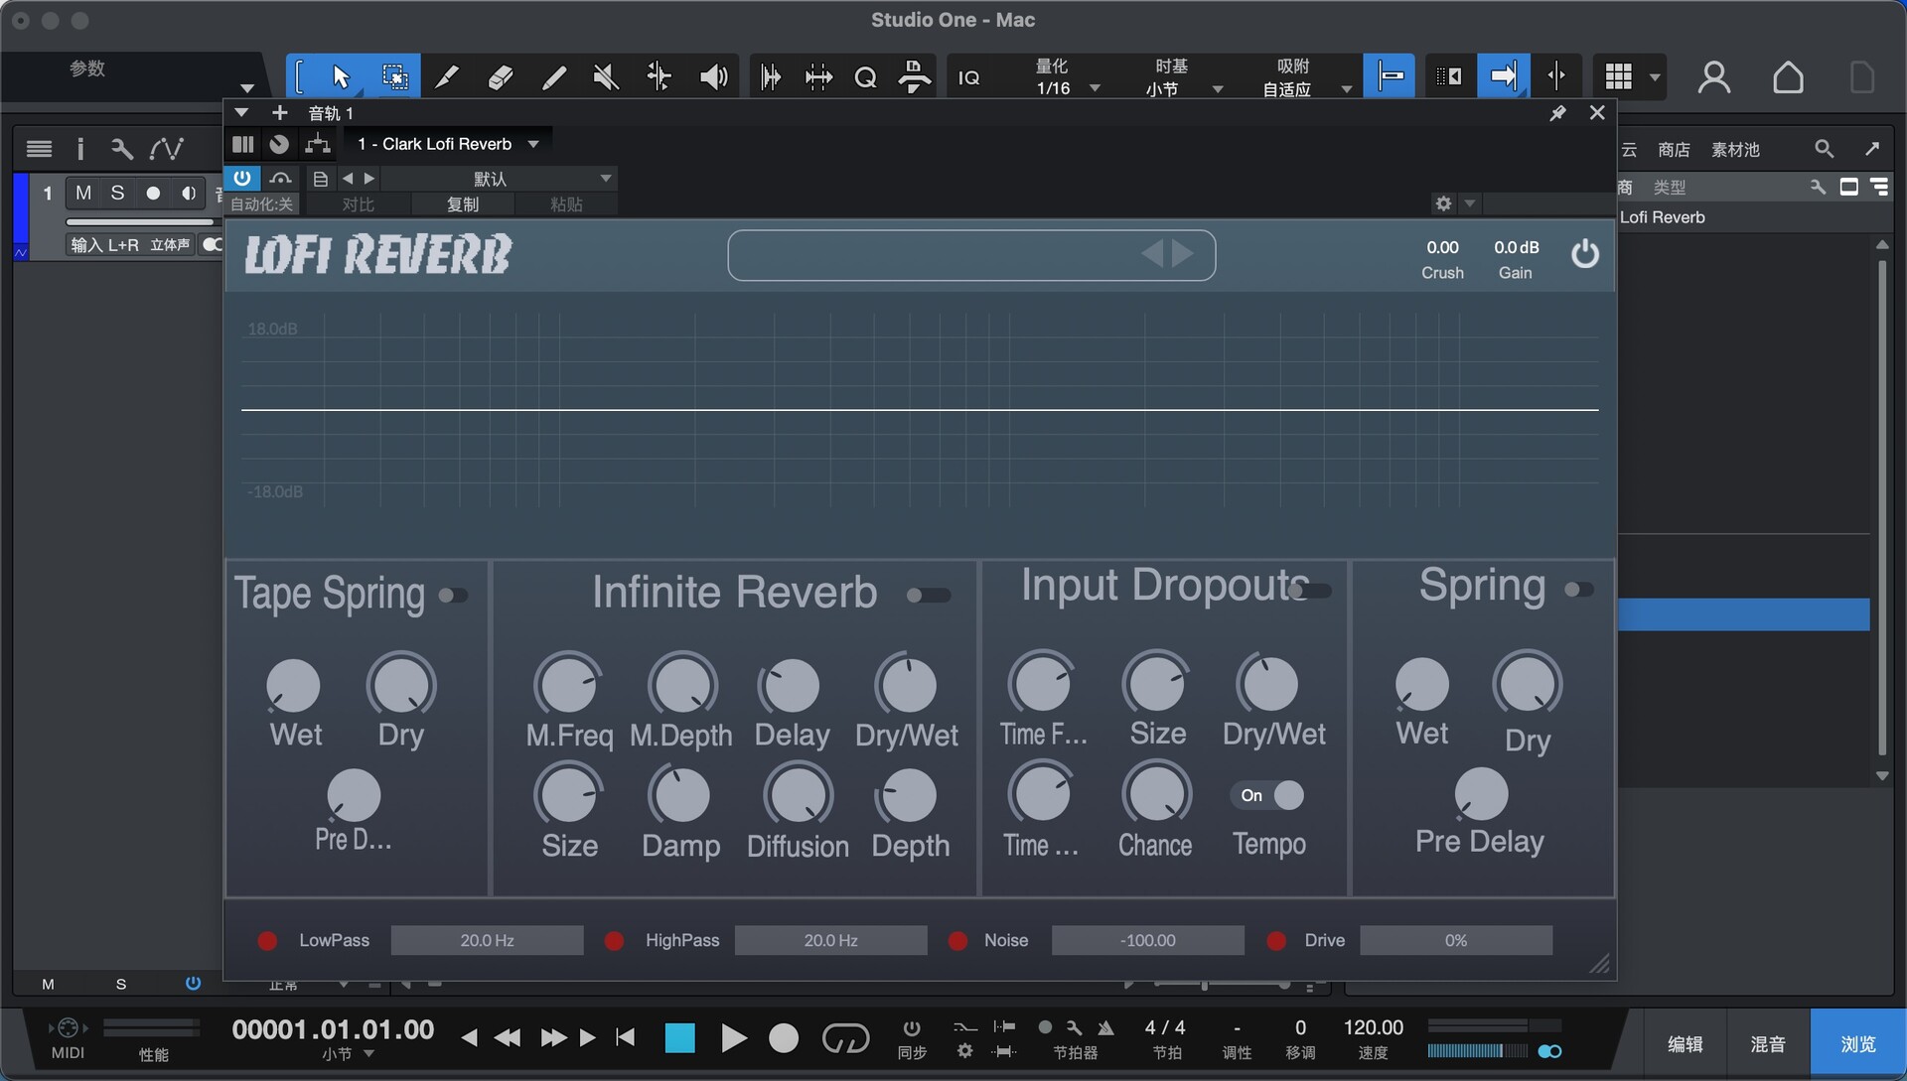Solo track 1 with S button
This screenshot has width=1907, height=1081.
[x=117, y=193]
